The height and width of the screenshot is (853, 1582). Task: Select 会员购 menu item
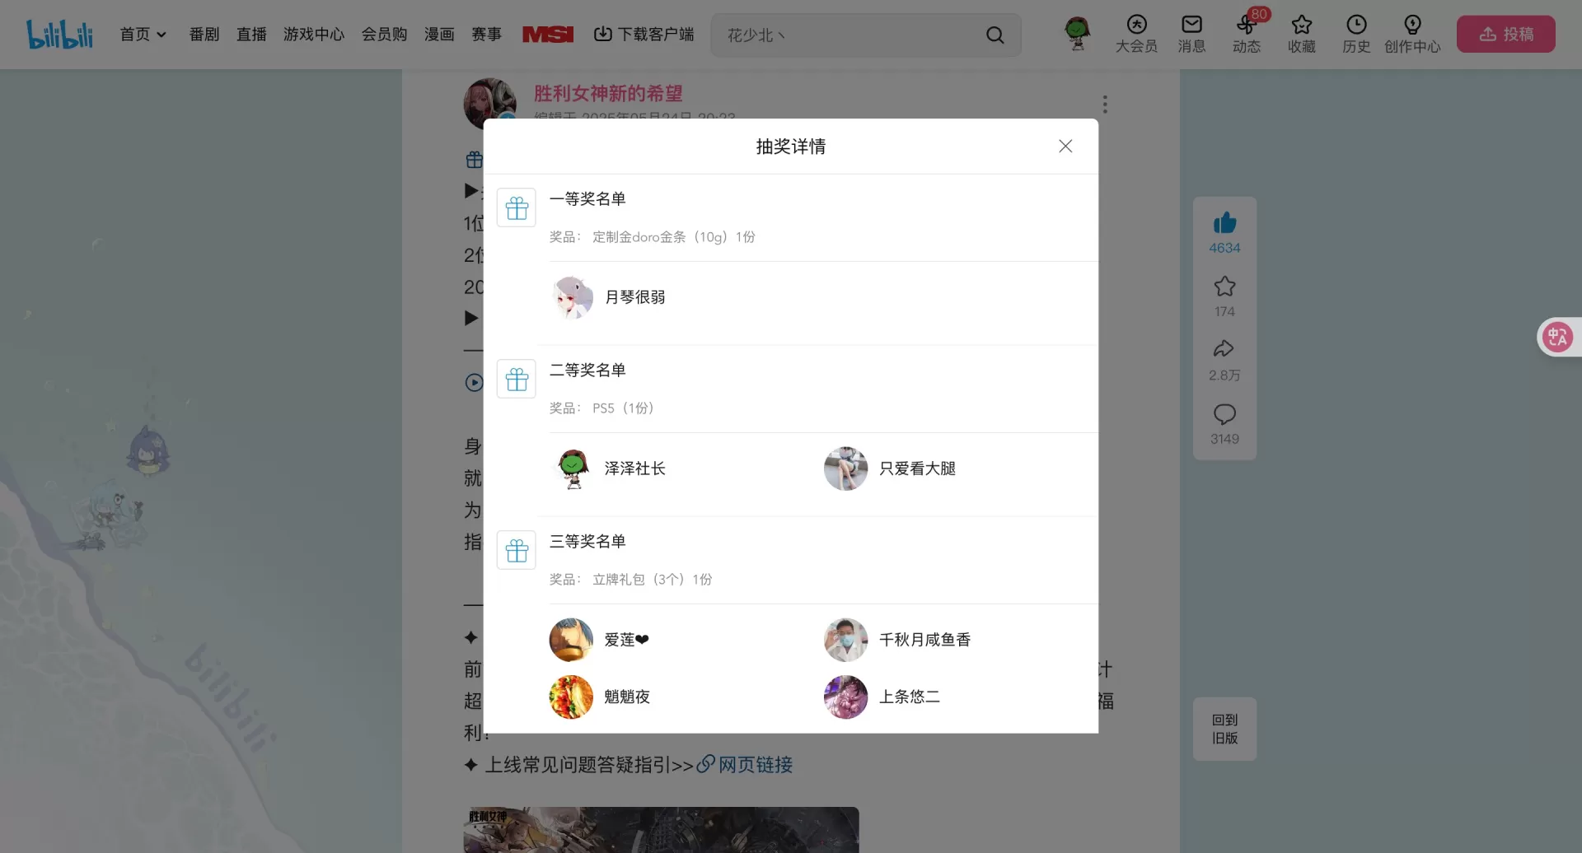point(385,34)
